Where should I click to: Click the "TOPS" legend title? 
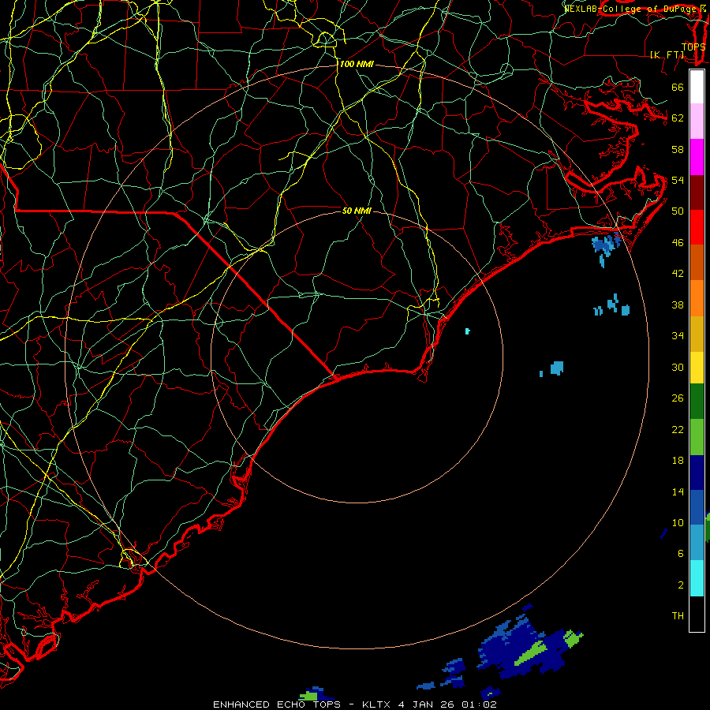pos(693,47)
